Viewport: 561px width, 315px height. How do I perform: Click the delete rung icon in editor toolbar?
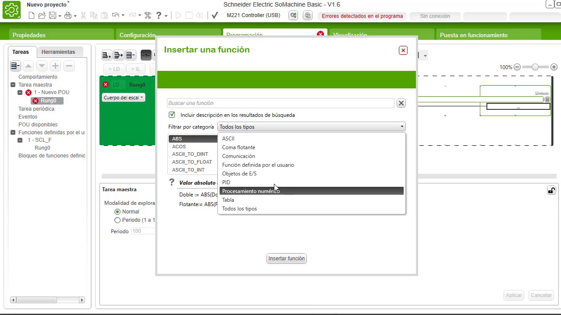(x=130, y=55)
